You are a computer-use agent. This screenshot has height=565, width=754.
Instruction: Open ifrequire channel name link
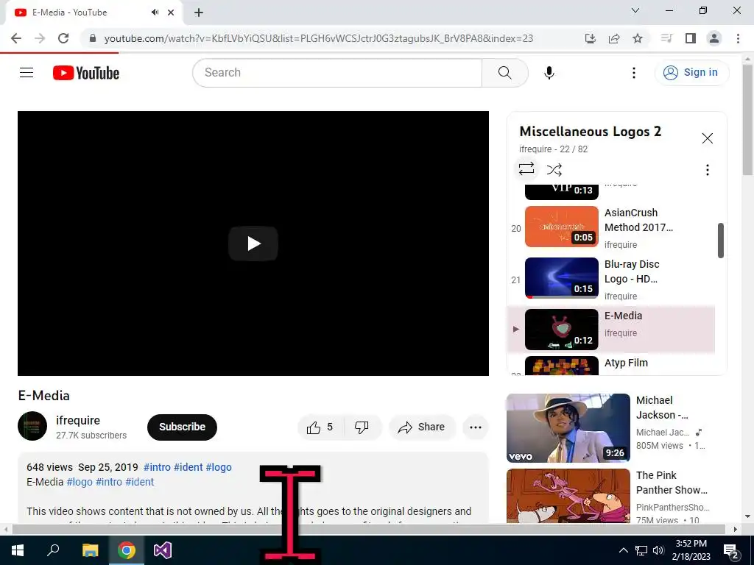[x=78, y=420]
